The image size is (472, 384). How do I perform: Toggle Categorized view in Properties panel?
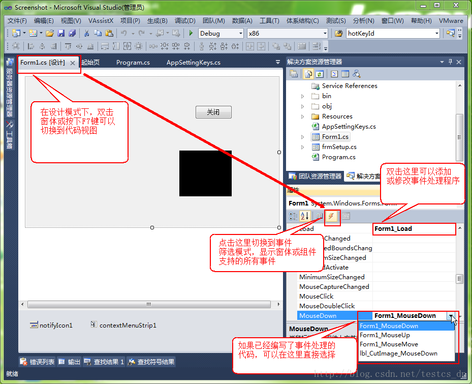tap(293, 216)
